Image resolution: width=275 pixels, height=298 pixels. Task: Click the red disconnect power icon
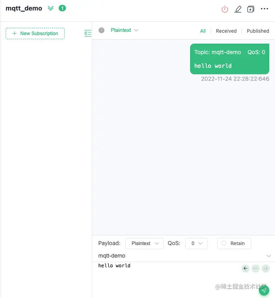tap(225, 9)
